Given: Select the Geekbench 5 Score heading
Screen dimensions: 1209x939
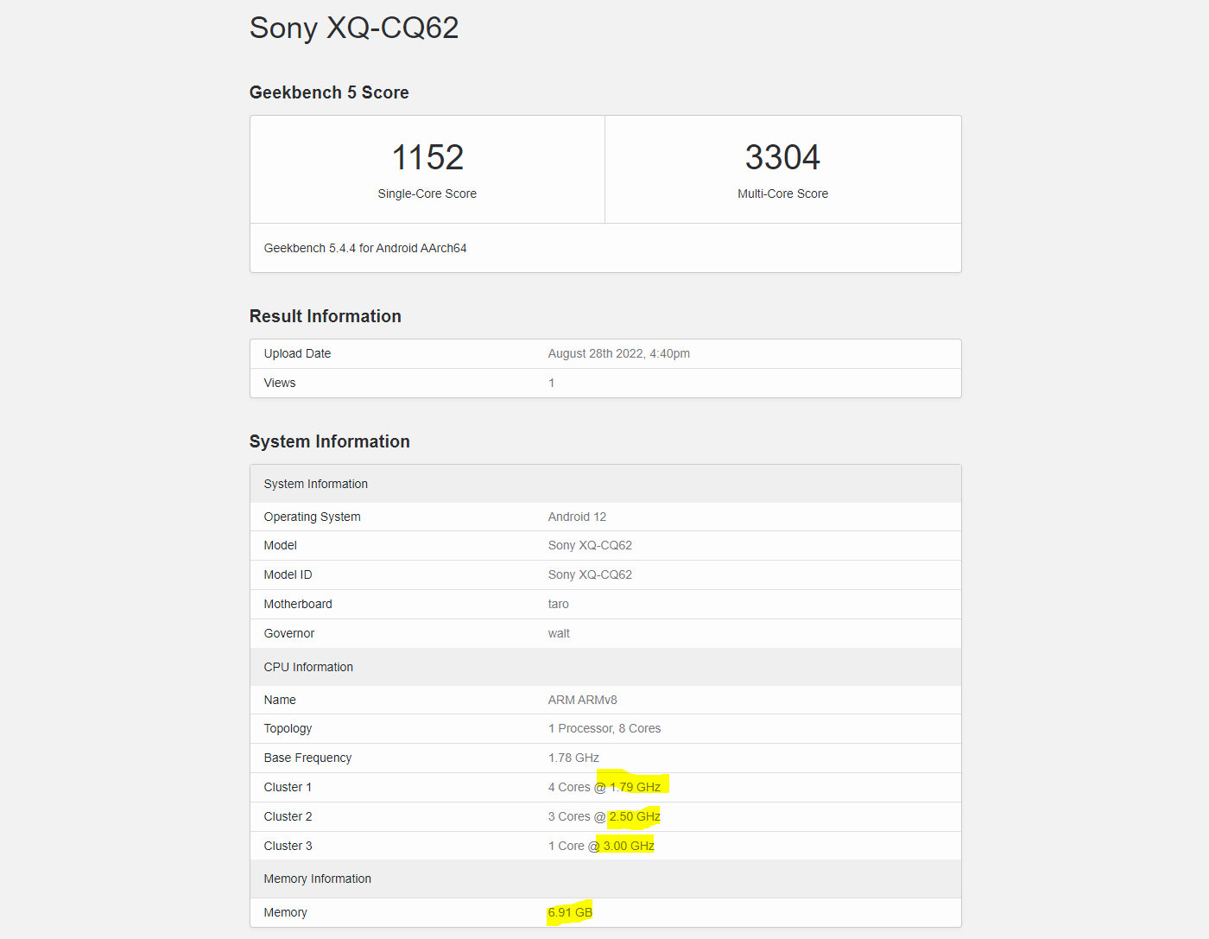Looking at the screenshot, I should coord(329,92).
